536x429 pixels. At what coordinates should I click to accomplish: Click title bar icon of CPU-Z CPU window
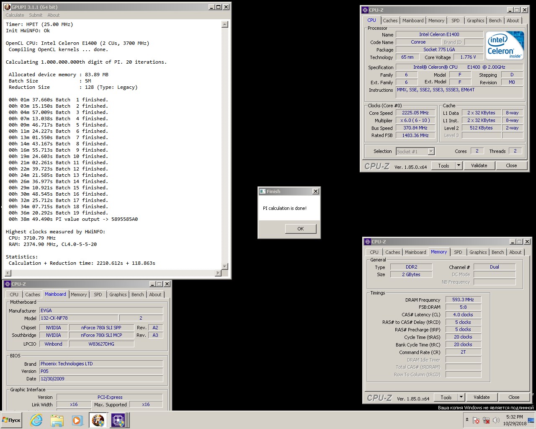tap(365, 10)
